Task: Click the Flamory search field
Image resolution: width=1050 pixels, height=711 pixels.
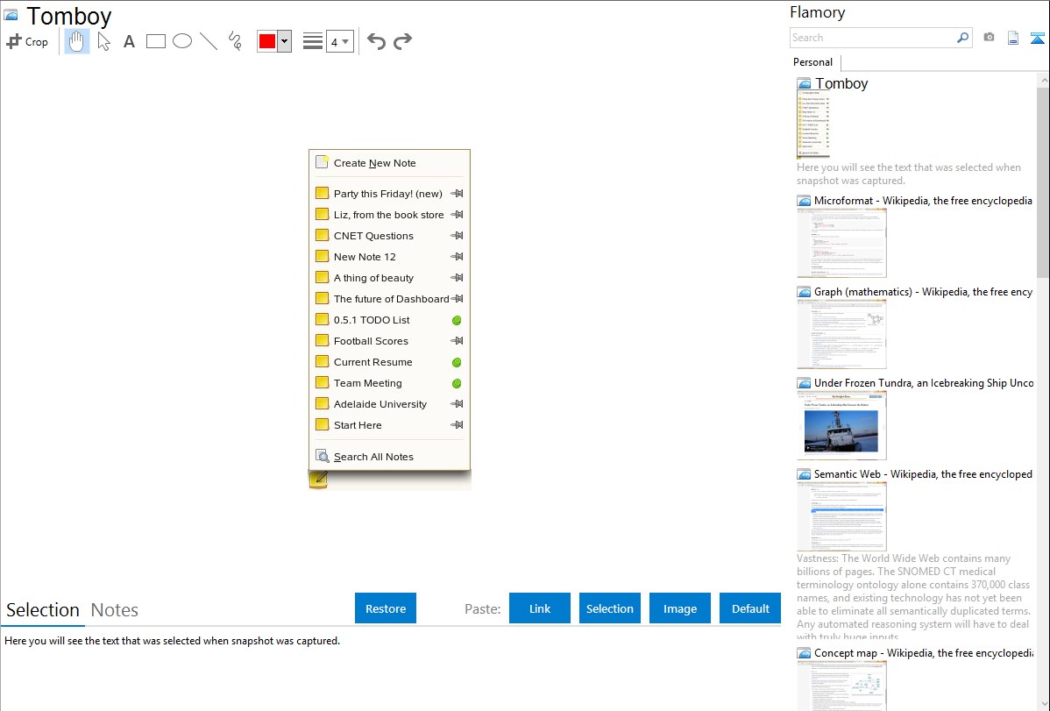Action: pyautogui.click(x=873, y=38)
